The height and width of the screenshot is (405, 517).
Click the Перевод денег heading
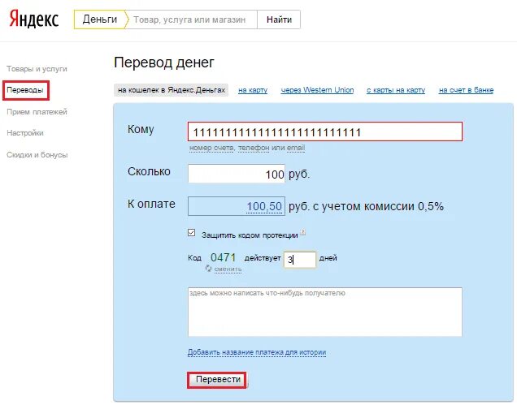click(x=164, y=62)
